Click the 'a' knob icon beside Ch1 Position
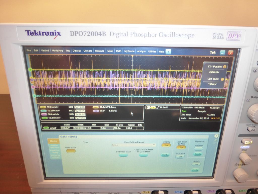Image resolution: width=258 pixels, height=194 pixels. (225, 67)
